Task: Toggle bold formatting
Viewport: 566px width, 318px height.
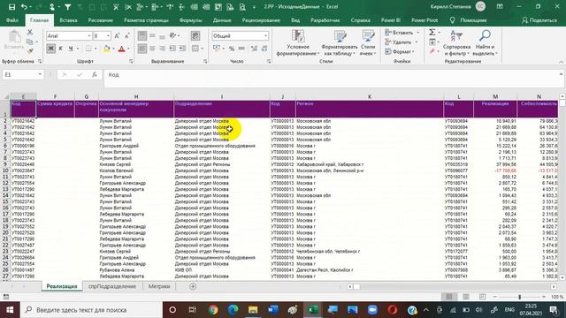Action: click(x=51, y=49)
